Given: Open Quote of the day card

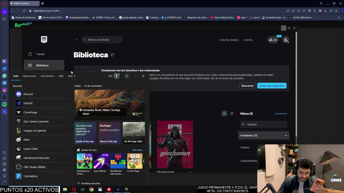Looking at the screenshot, I should click(x=85, y=133).
